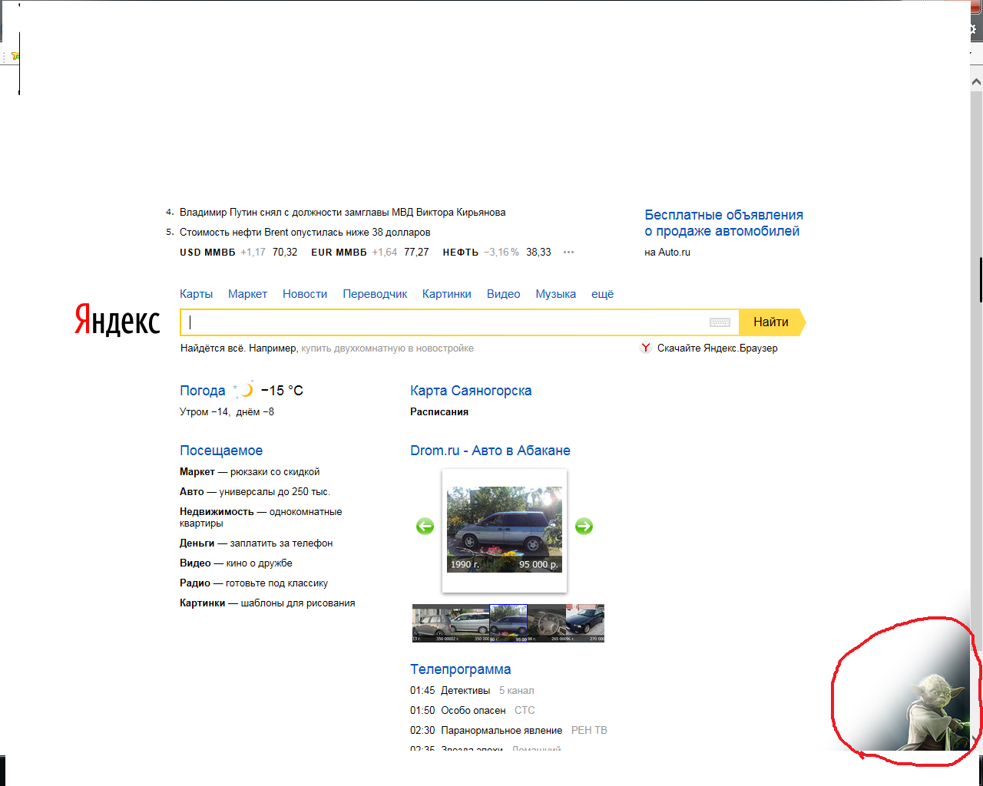Click Скачайте Яндекс.Браузер link
Image resolution: width=983 pixels, height=786 pixels.
click(717, 348)
